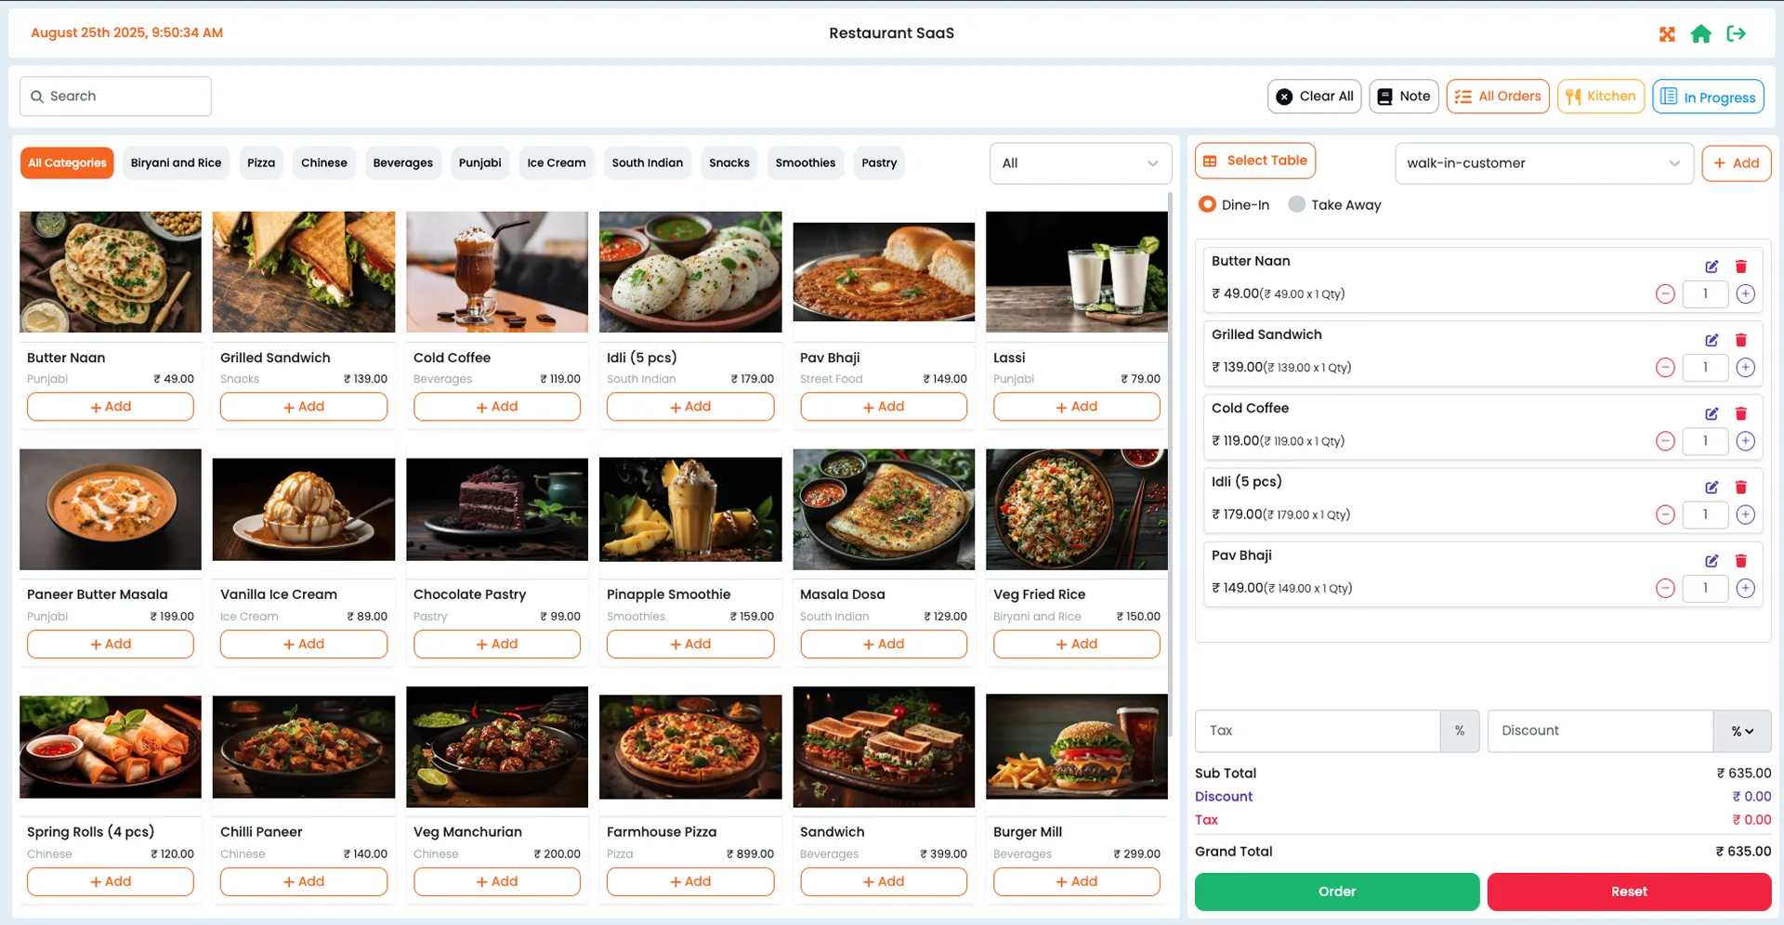Click the logout icon top right
Viewport: 1784px width, 925px height.
[x=1737, y=33]
